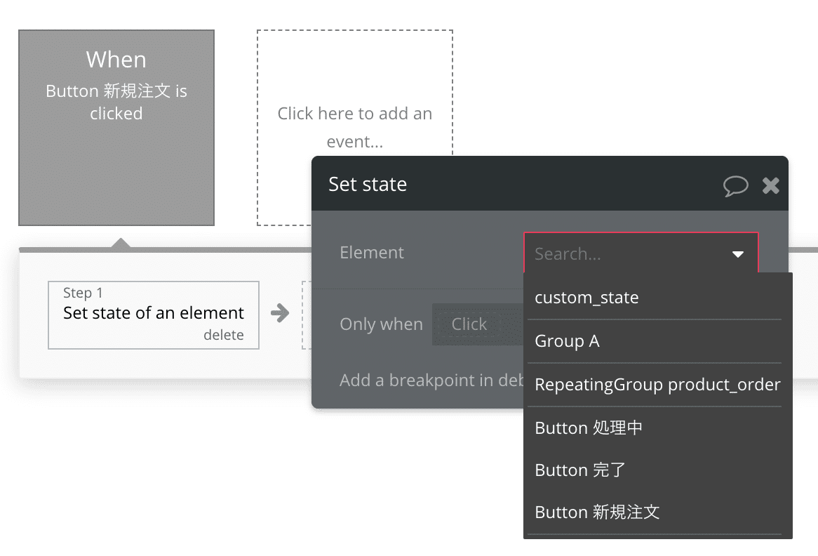The image size is (818, 556).
Task: Focus the Element search field
Action: pos(624,253)
